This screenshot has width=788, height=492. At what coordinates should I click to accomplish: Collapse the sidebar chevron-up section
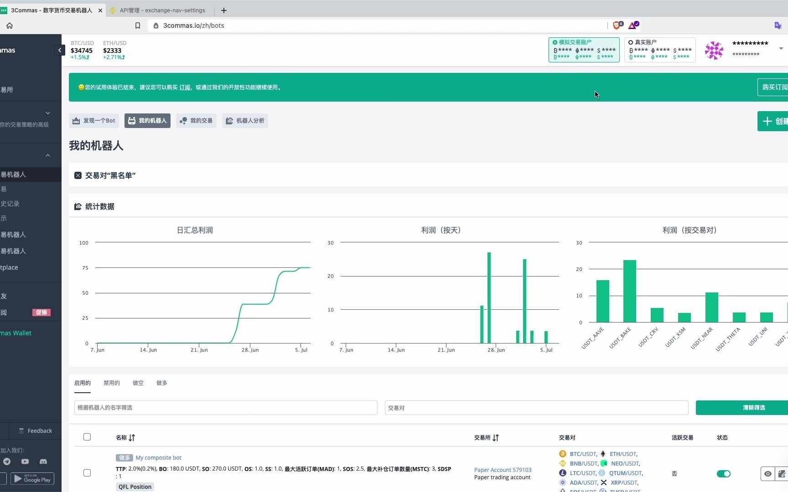pyautogui.click(x=48, y=155)
